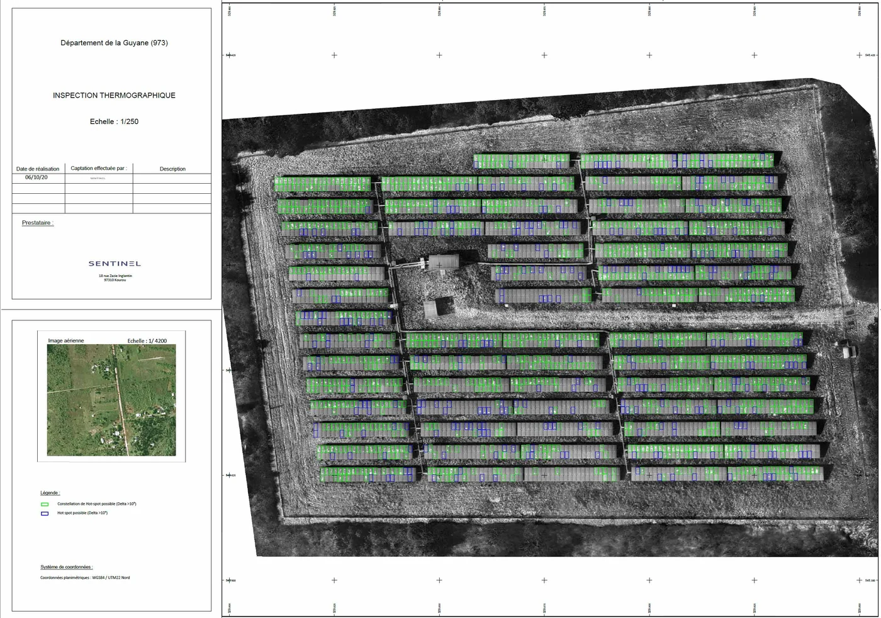Click the 'Captation effectuée par :' header
The width and height of the screenshot is (881, 618).
[99, 168]
